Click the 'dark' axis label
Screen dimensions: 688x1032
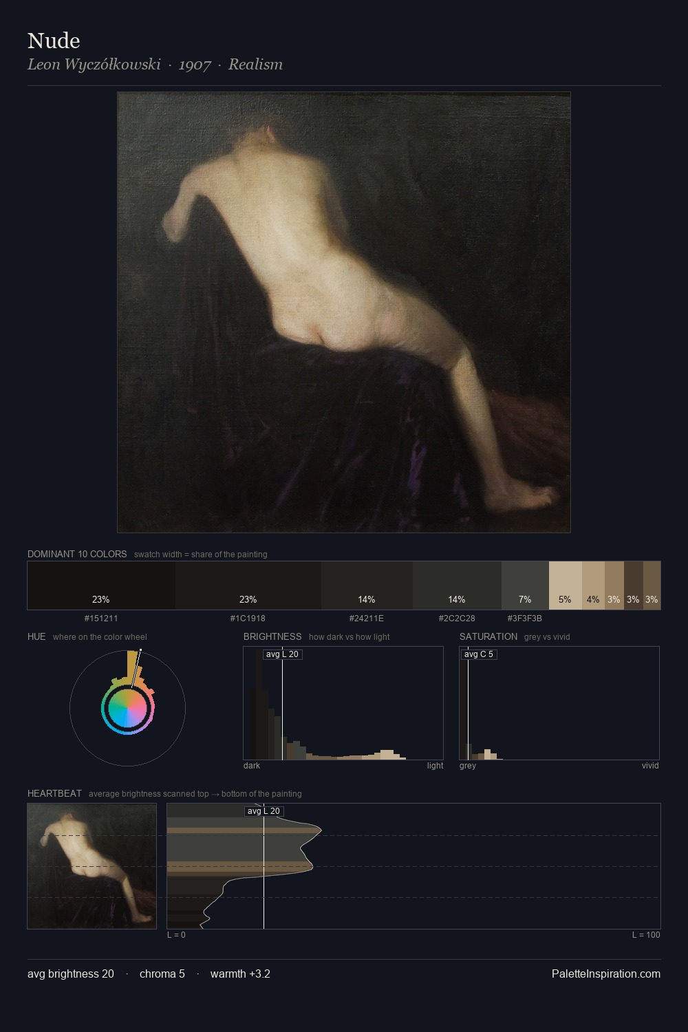252,766
